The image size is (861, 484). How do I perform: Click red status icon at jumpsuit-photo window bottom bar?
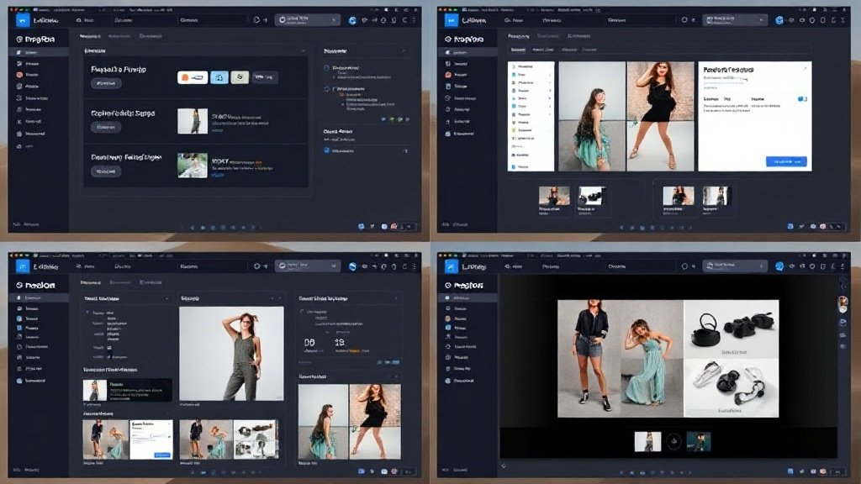[x=394, y=471]
